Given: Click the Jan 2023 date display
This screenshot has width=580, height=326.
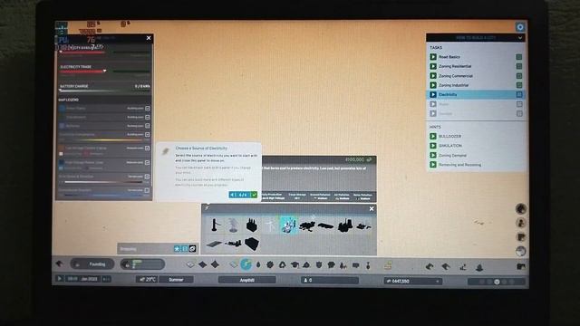Looking at the screenshot, I should click(89, 279).
